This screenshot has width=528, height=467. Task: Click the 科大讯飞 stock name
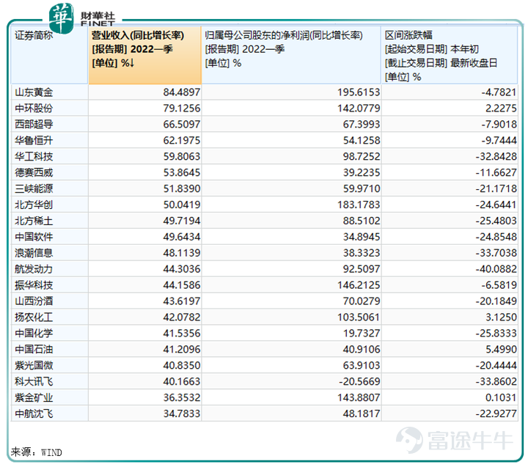coord(34,381)
